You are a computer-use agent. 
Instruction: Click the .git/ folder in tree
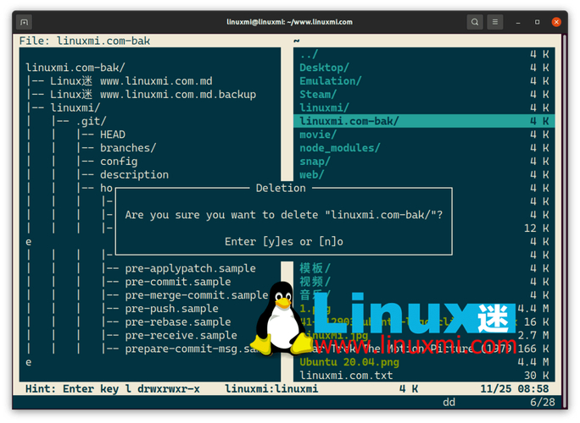(x=91, y=121)
